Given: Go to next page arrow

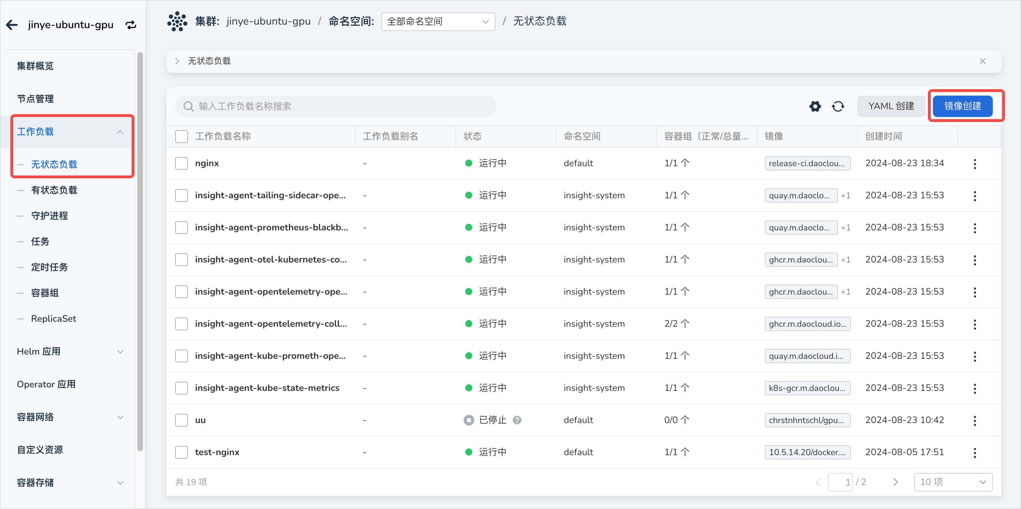Looking at the screenshot, I should pos(895,482).
